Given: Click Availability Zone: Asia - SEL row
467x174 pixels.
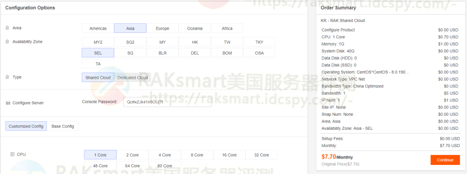Looking at the screenshot, I should pos(390,128).
